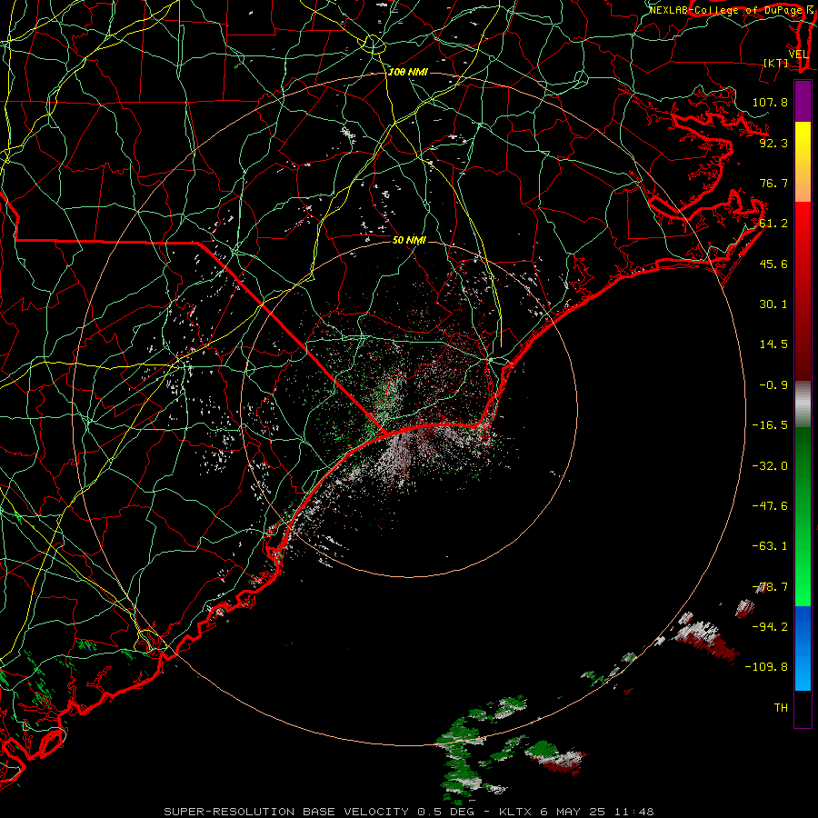Select the 92.3 legend value

click(773, 143)
